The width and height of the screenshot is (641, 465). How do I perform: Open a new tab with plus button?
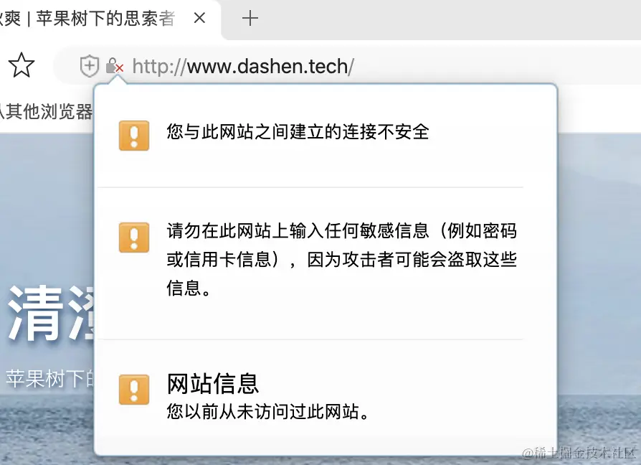[250, 19]
